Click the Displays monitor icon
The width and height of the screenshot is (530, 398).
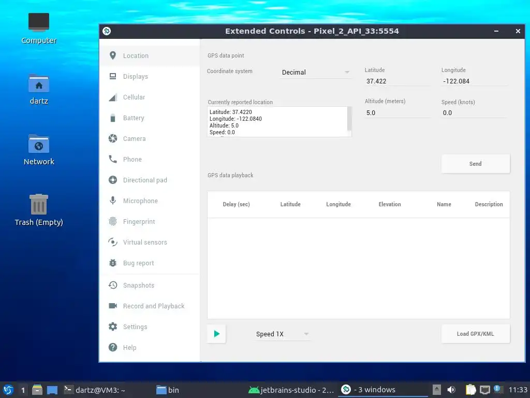(113, 76)
